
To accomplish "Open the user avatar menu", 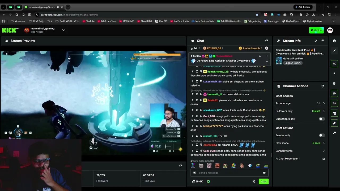I will (x=330, y=30).
